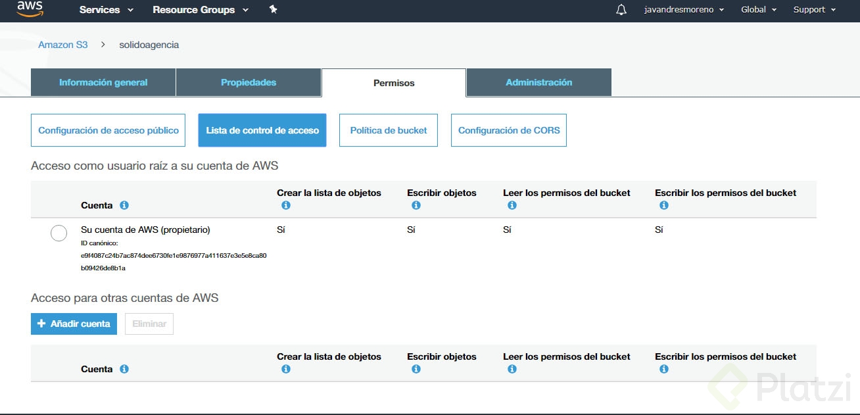Show info for Escribir objetos in root user table

coord(416,205)
